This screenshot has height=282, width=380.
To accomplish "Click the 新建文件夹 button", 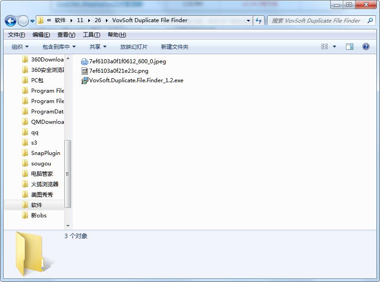I will click(x=174, y=47).
